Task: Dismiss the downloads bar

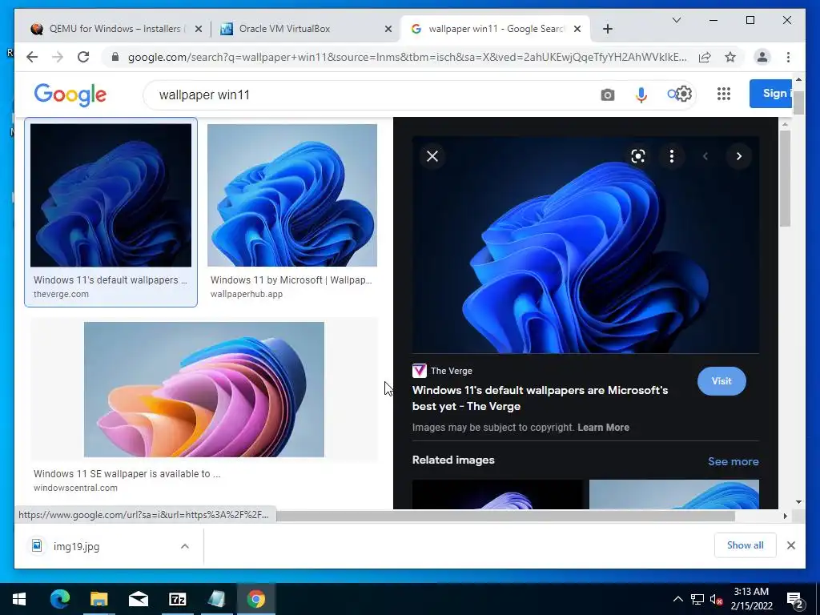Action: (790, 545)
